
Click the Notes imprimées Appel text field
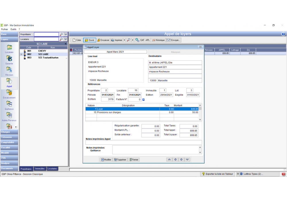point(143,142)
